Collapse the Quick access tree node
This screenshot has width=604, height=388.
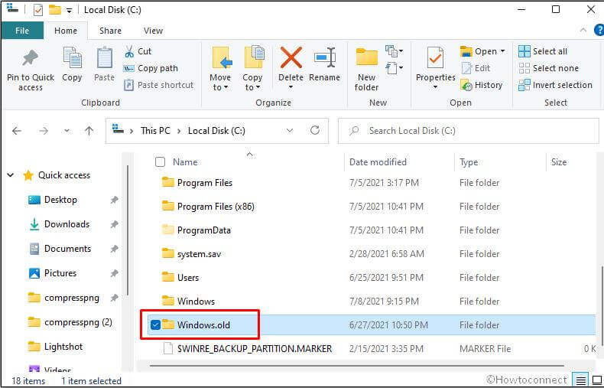click(x=11, y=175)
